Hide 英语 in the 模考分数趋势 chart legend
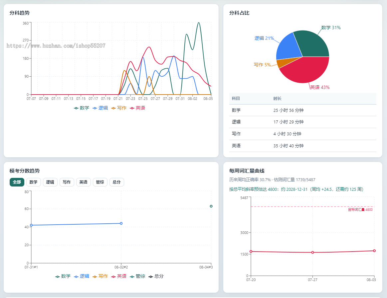Image resolution: width=387 pixels, height=298 pixels. (119, 276)
